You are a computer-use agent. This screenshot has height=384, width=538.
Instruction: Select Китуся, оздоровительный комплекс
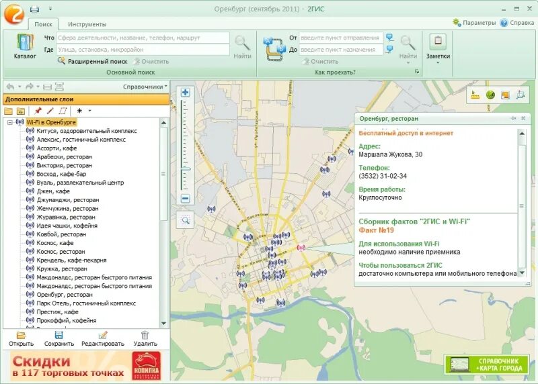pos(87,131)
